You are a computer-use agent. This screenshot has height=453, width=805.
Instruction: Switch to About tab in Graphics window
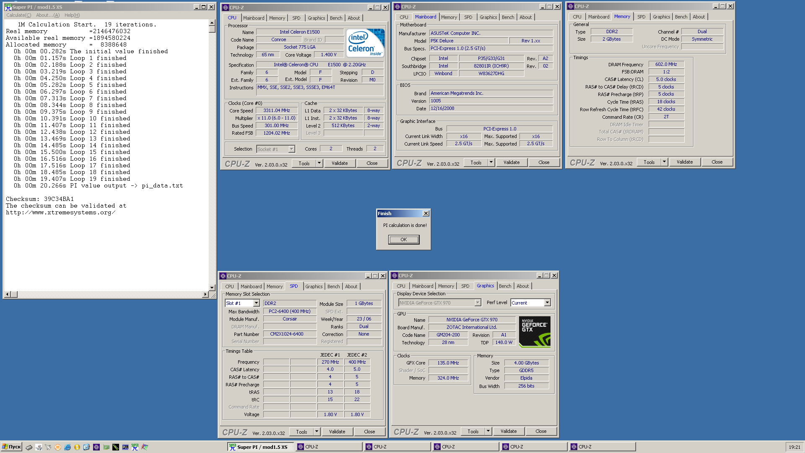coord(522,286)
